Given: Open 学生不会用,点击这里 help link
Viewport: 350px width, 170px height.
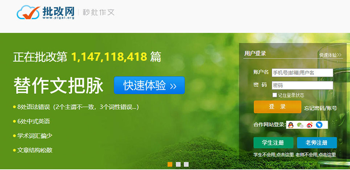Looking at the screenshot, I should click(274, 155).
